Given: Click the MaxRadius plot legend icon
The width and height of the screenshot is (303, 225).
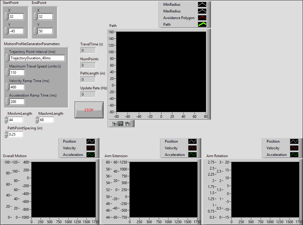Looking at the screenshot, I should 202,11.
